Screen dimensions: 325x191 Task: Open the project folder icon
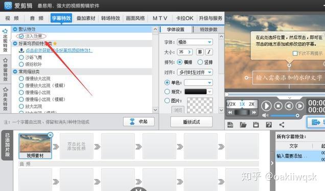pyautogui.click(x=243, y=124)
